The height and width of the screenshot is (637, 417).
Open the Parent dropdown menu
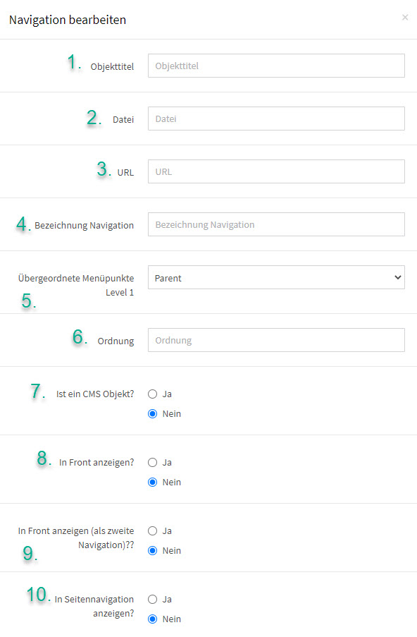tap(276, 277)
